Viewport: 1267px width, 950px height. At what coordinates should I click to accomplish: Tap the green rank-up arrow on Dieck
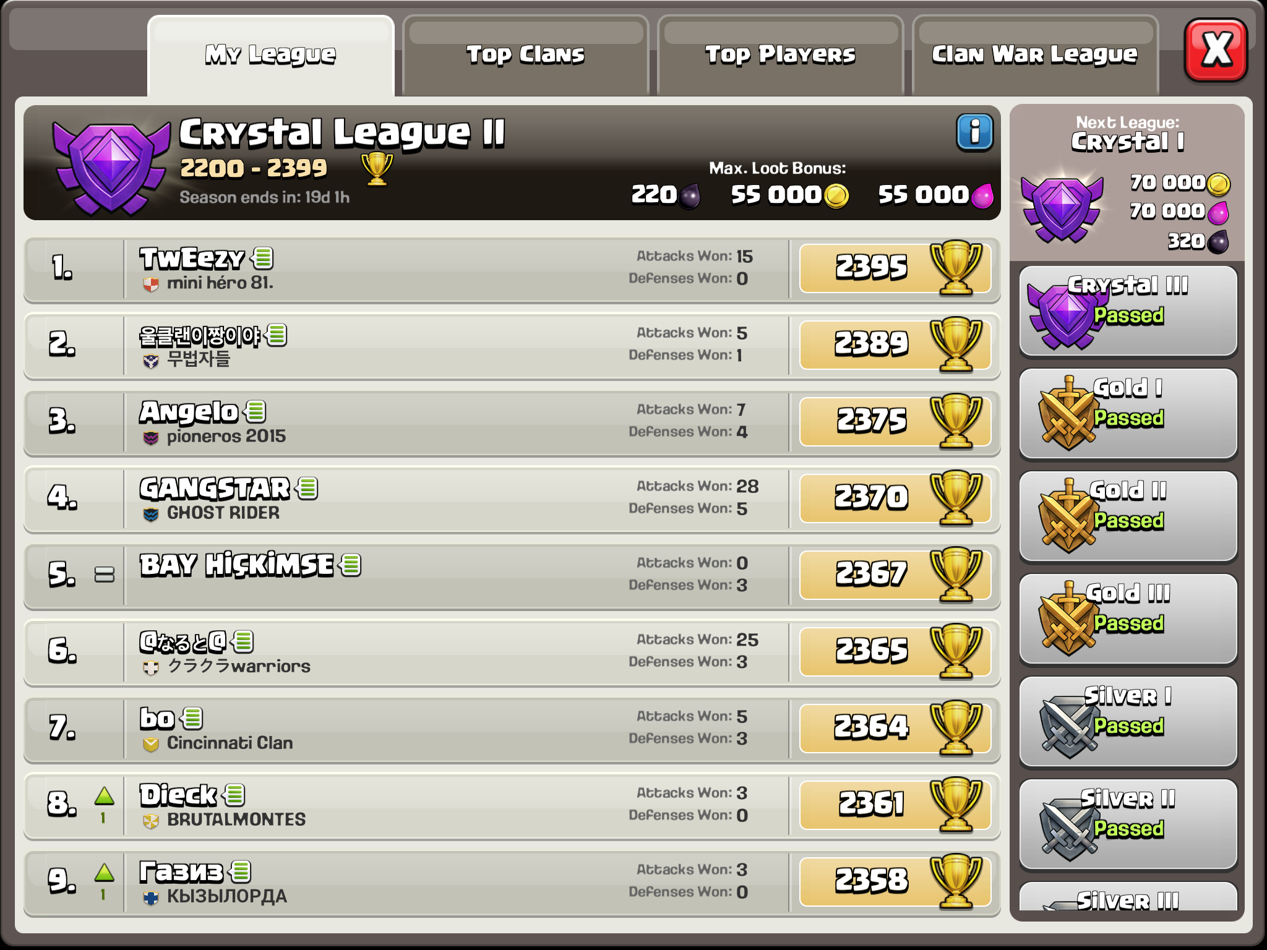104,796
